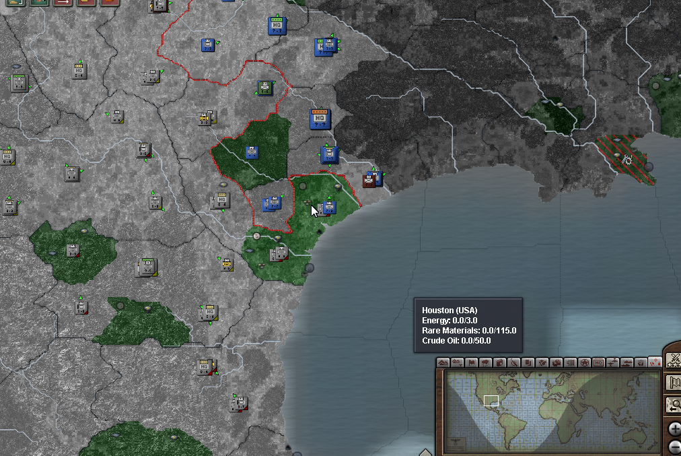Zoom in with the plus button

675,430
